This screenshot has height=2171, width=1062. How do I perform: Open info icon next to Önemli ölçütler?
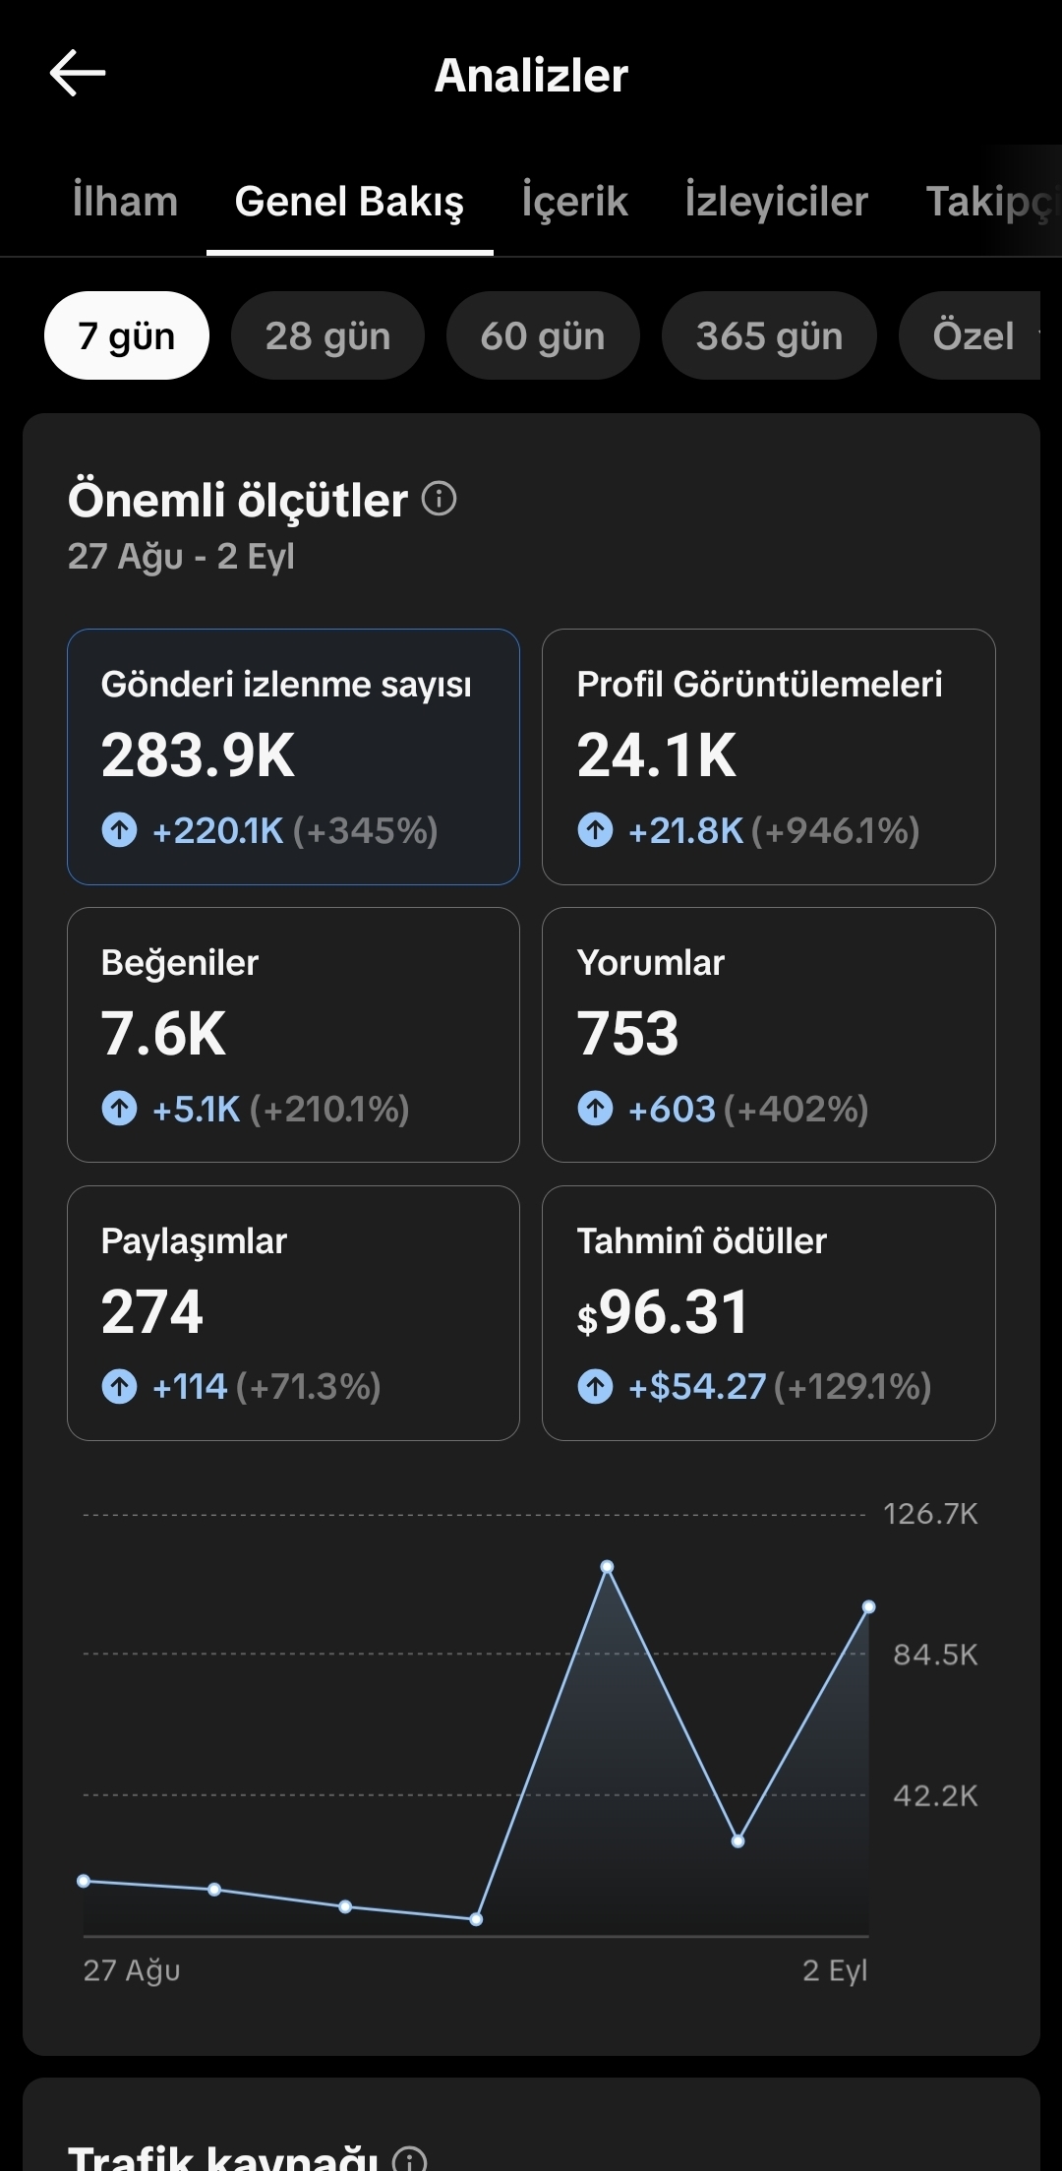pos(439,499)
